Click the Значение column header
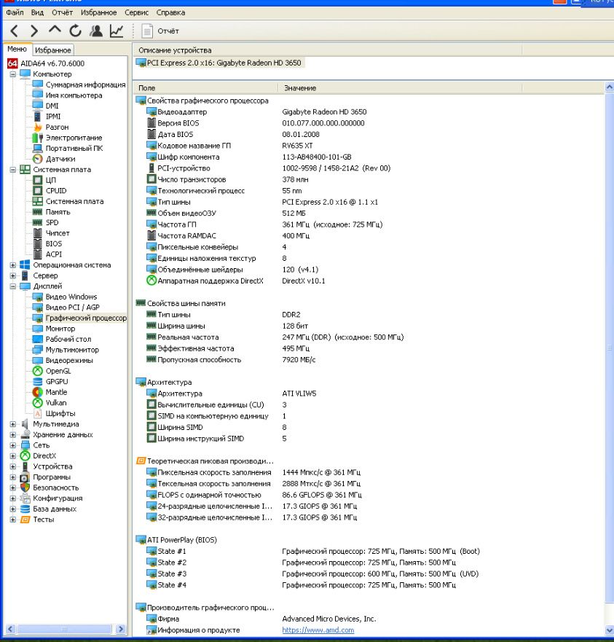This screenshot has width=614, height=642. 400,87
